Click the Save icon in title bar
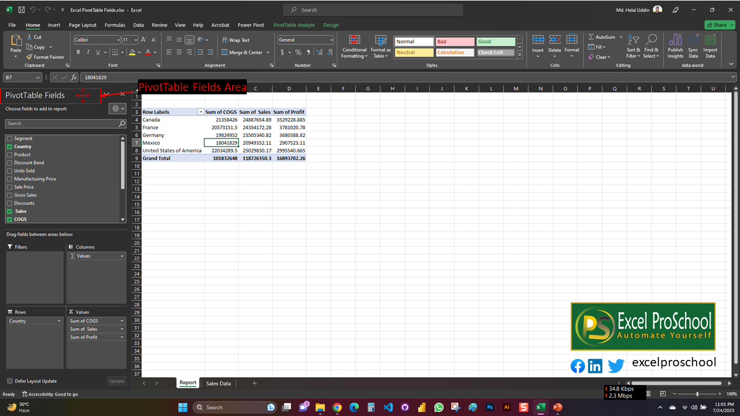Viewport: 740px width, 416px height. tap(21, 10)
